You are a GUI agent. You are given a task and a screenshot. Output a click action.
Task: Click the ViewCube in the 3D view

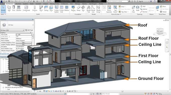tap(160, 32)
